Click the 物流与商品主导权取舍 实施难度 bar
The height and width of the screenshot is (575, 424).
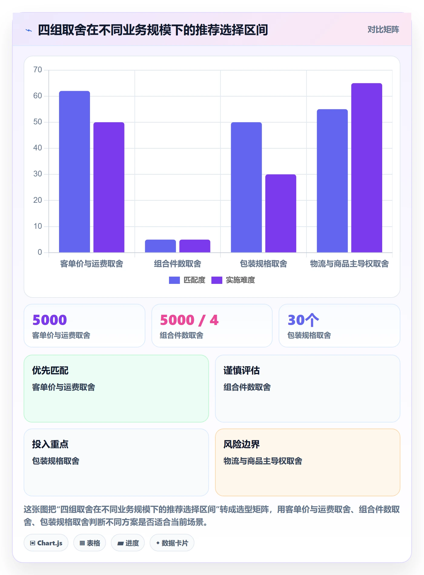pyautogui.click(x=367, y=168)
